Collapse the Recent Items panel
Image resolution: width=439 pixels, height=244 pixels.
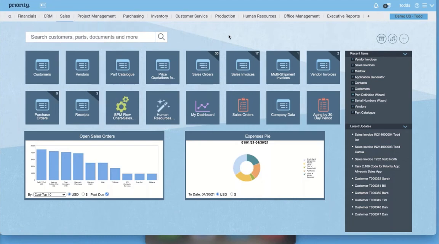click(x=405, y=54)
